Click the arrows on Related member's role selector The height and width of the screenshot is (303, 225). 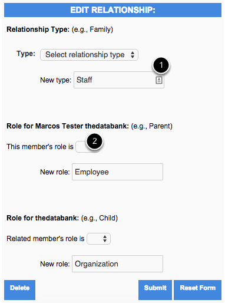(105, 239)
